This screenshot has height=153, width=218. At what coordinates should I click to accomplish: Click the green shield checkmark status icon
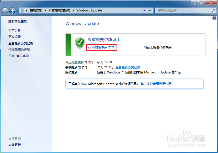point(79,42)
